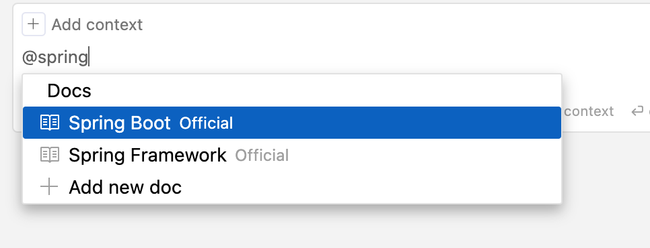This screenshot has height=248, width=650.
Task: Click the Add context label text
Action: (x=97, y=25)
